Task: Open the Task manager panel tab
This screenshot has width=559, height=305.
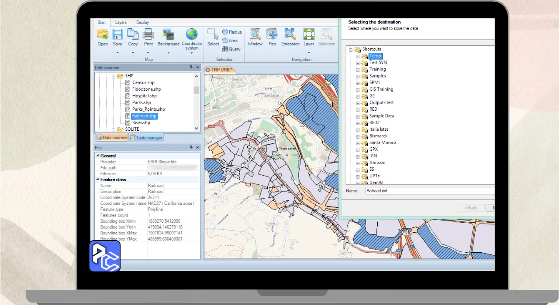Action: (146, 138)
